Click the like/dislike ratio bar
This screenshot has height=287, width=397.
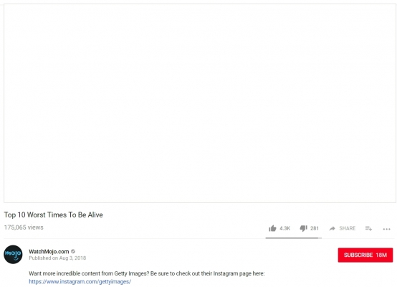tap(293, 238)
